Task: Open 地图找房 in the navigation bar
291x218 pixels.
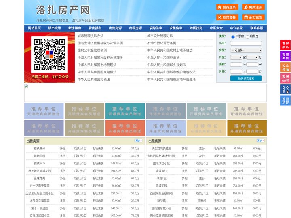Action: click(196, 28)
